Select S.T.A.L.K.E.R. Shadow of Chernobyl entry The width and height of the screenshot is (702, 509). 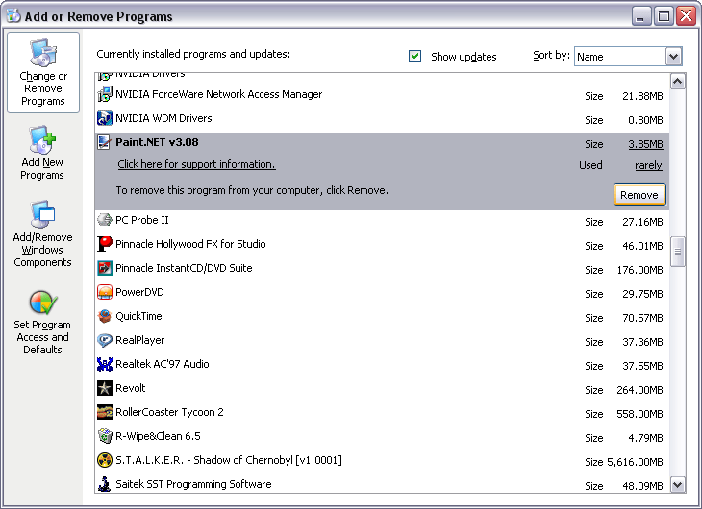[x=382, y=461]
